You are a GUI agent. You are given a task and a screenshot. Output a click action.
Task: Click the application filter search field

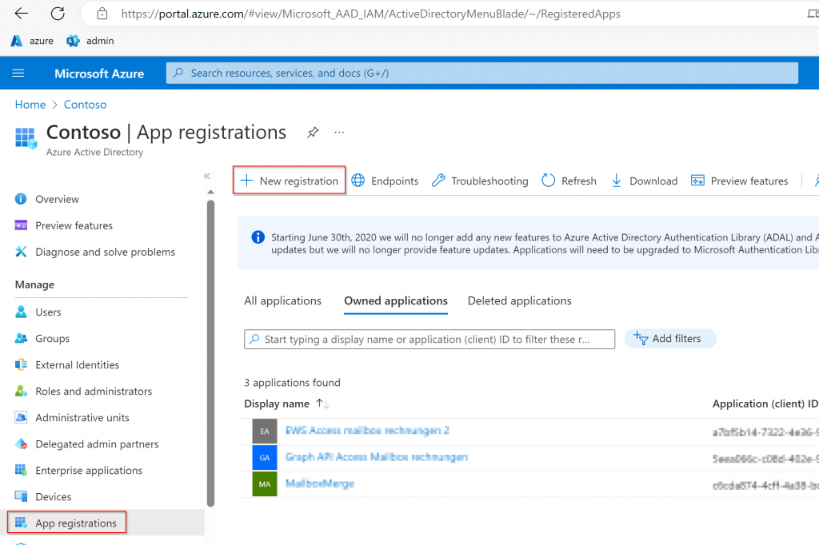click(429, 340)
